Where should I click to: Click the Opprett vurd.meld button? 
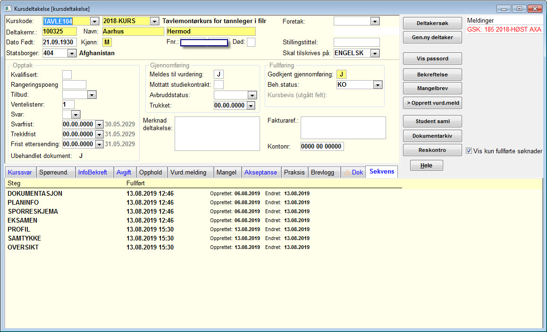tap(433, 103)
